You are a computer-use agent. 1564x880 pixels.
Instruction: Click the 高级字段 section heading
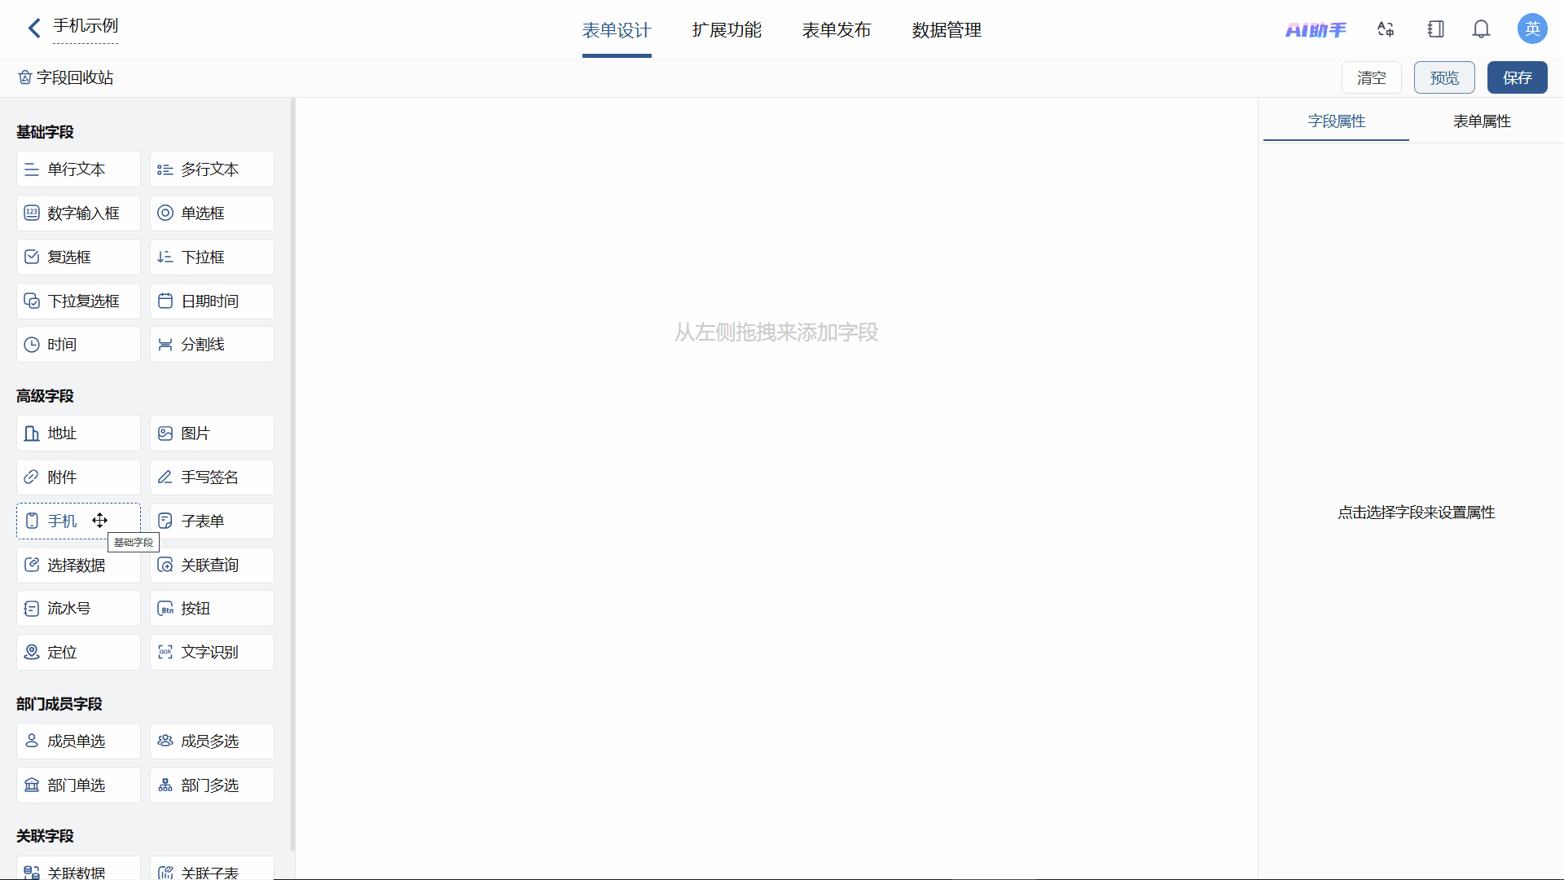pos(45,396)
